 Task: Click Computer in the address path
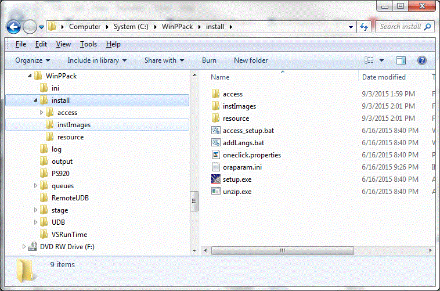point(85,27)
